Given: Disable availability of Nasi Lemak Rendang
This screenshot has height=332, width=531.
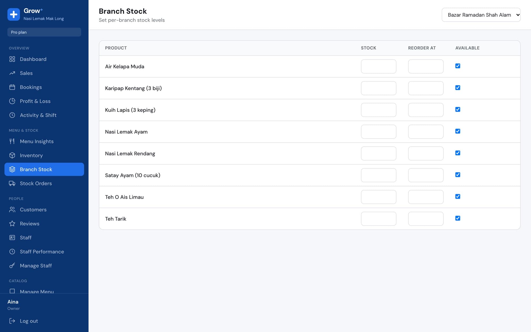Looking at the screenshot, I should [x=458, y=153].
